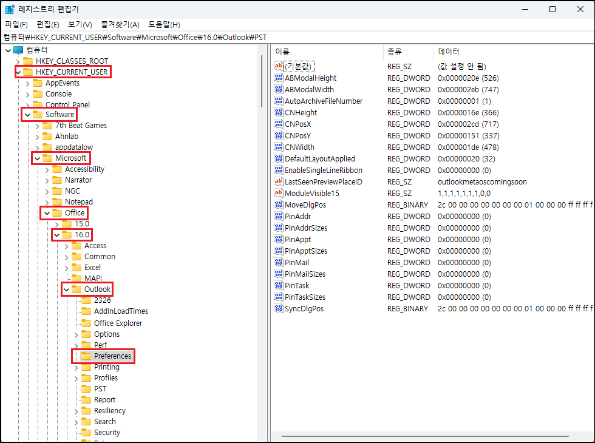Click the DWORD icon beside CNHeight
The width and height of the screenshot is (595, 443).
point(279,113)
